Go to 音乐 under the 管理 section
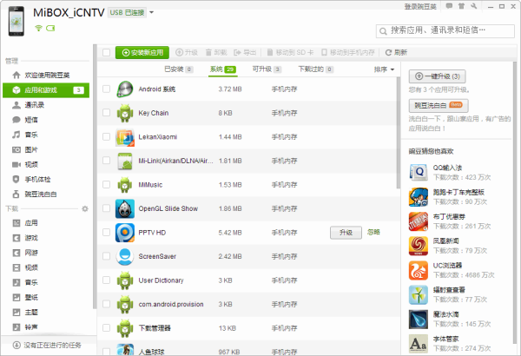The image size is (521, 356). point(30,135)
